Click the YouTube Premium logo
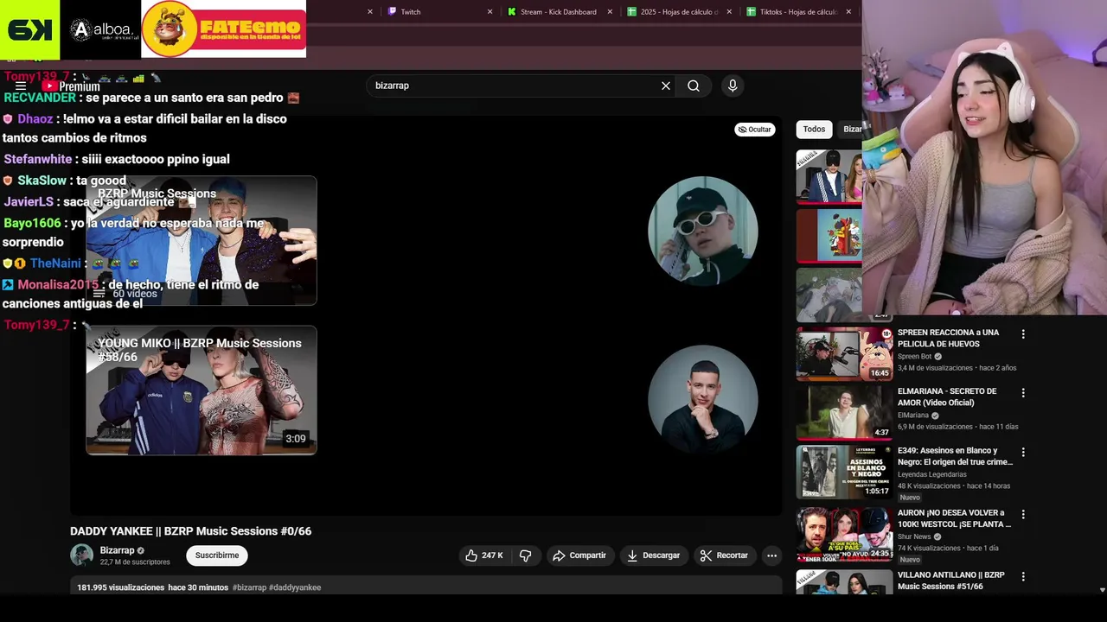This screenshot has height=622, width=1107. 71,86
